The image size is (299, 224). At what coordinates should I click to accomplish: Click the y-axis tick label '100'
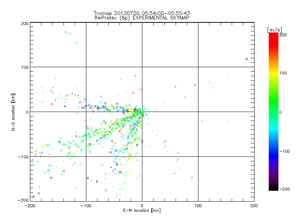(x=25, y=67)
